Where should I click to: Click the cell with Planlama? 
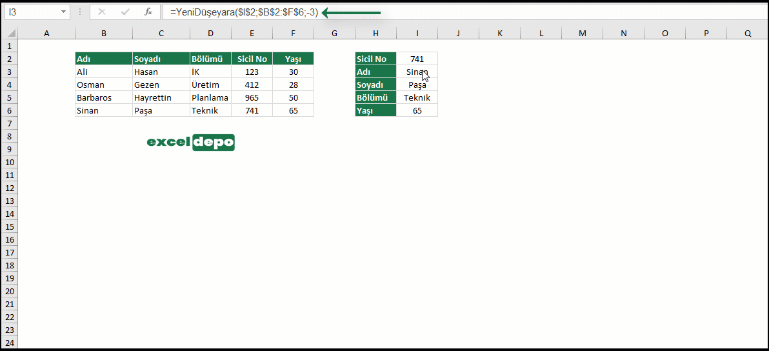click(210, 97)
